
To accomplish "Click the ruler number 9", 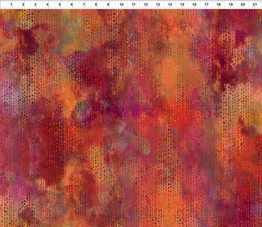I will coord(108,5).
